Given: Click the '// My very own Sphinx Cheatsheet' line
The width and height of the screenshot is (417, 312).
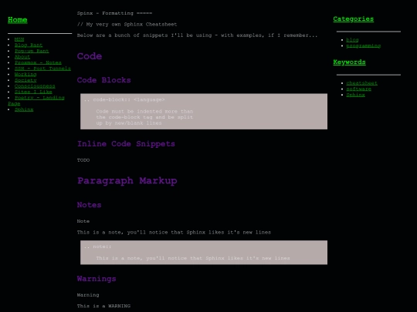Looking at the screenshot, I should click(x=127, y=25).
